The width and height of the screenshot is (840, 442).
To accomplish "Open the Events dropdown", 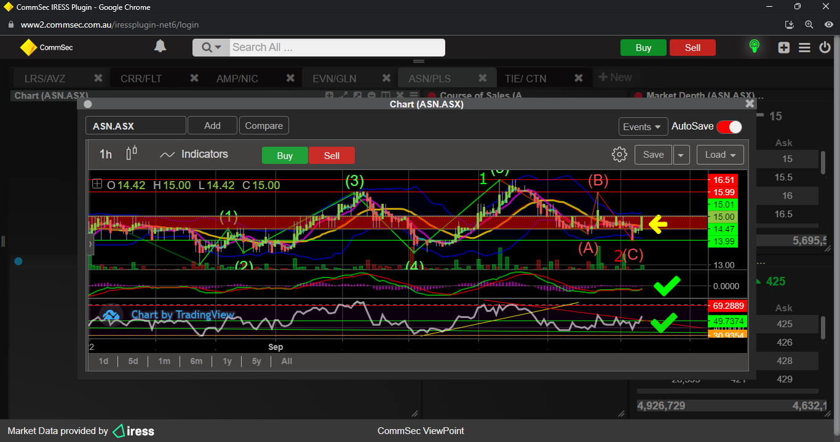I will coord(644,126).
